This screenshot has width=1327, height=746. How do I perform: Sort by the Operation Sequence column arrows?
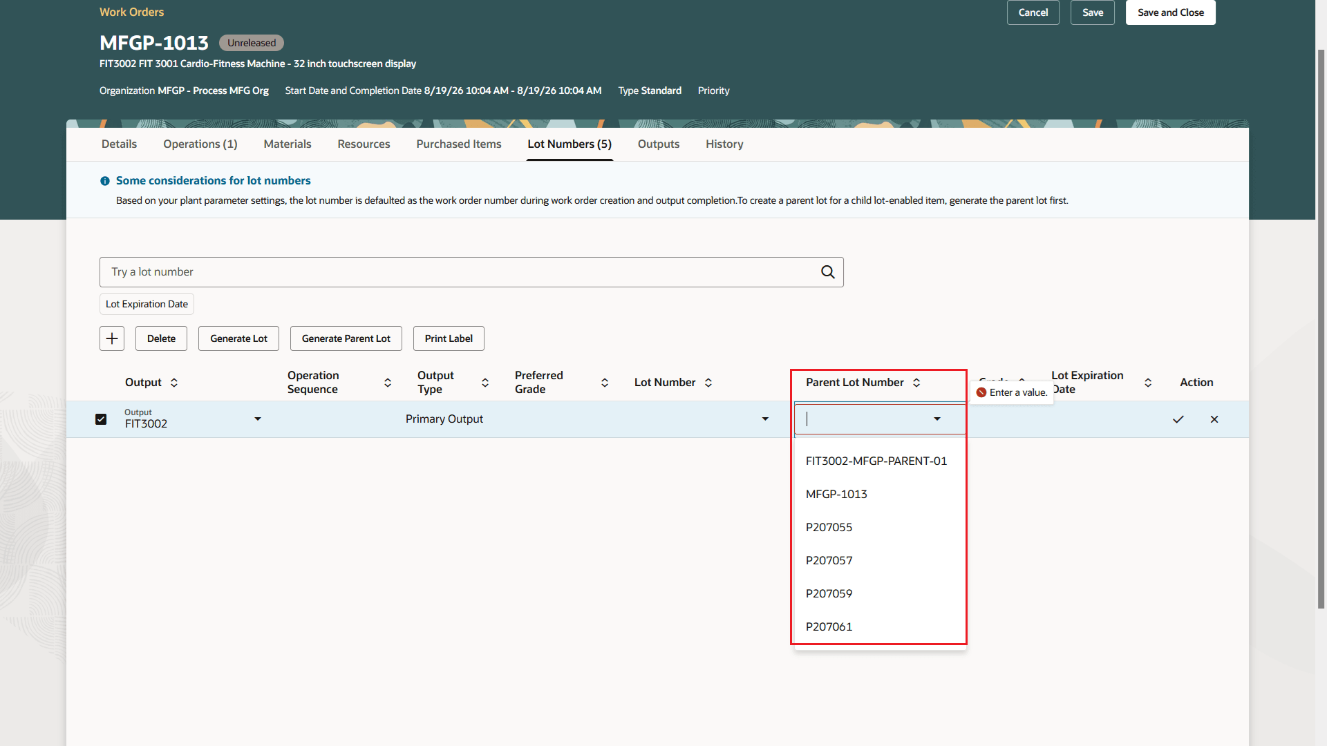pyautogui.click(x=388, y=383)
